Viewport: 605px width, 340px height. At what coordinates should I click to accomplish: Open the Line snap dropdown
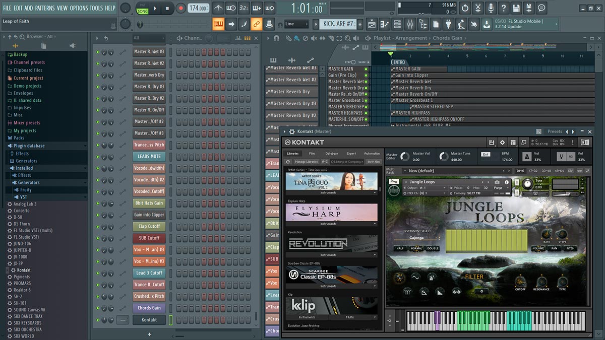click(296, 24)
